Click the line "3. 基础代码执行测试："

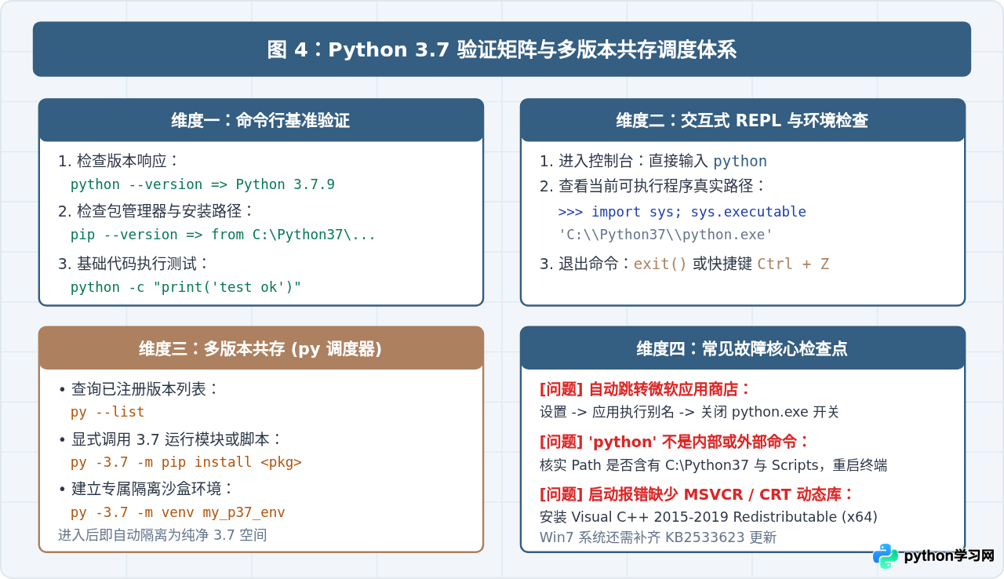pyautogui.click(x=134, y=264)
